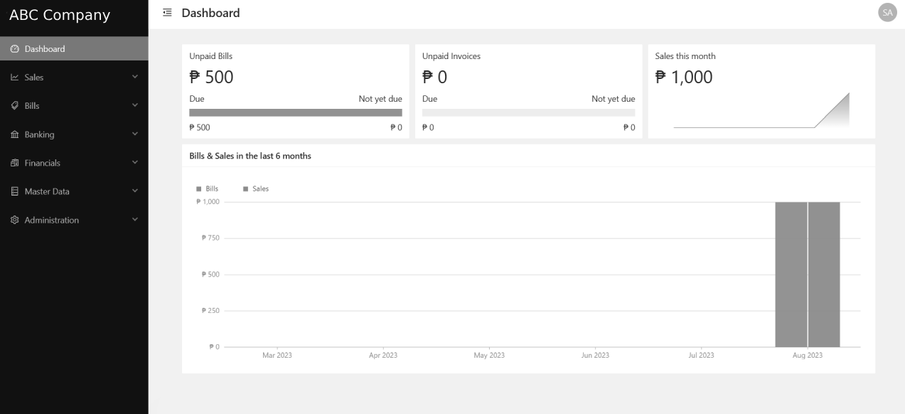Expand the Sales submenu chevron
The image size is (905, 414).
(134, 77)
